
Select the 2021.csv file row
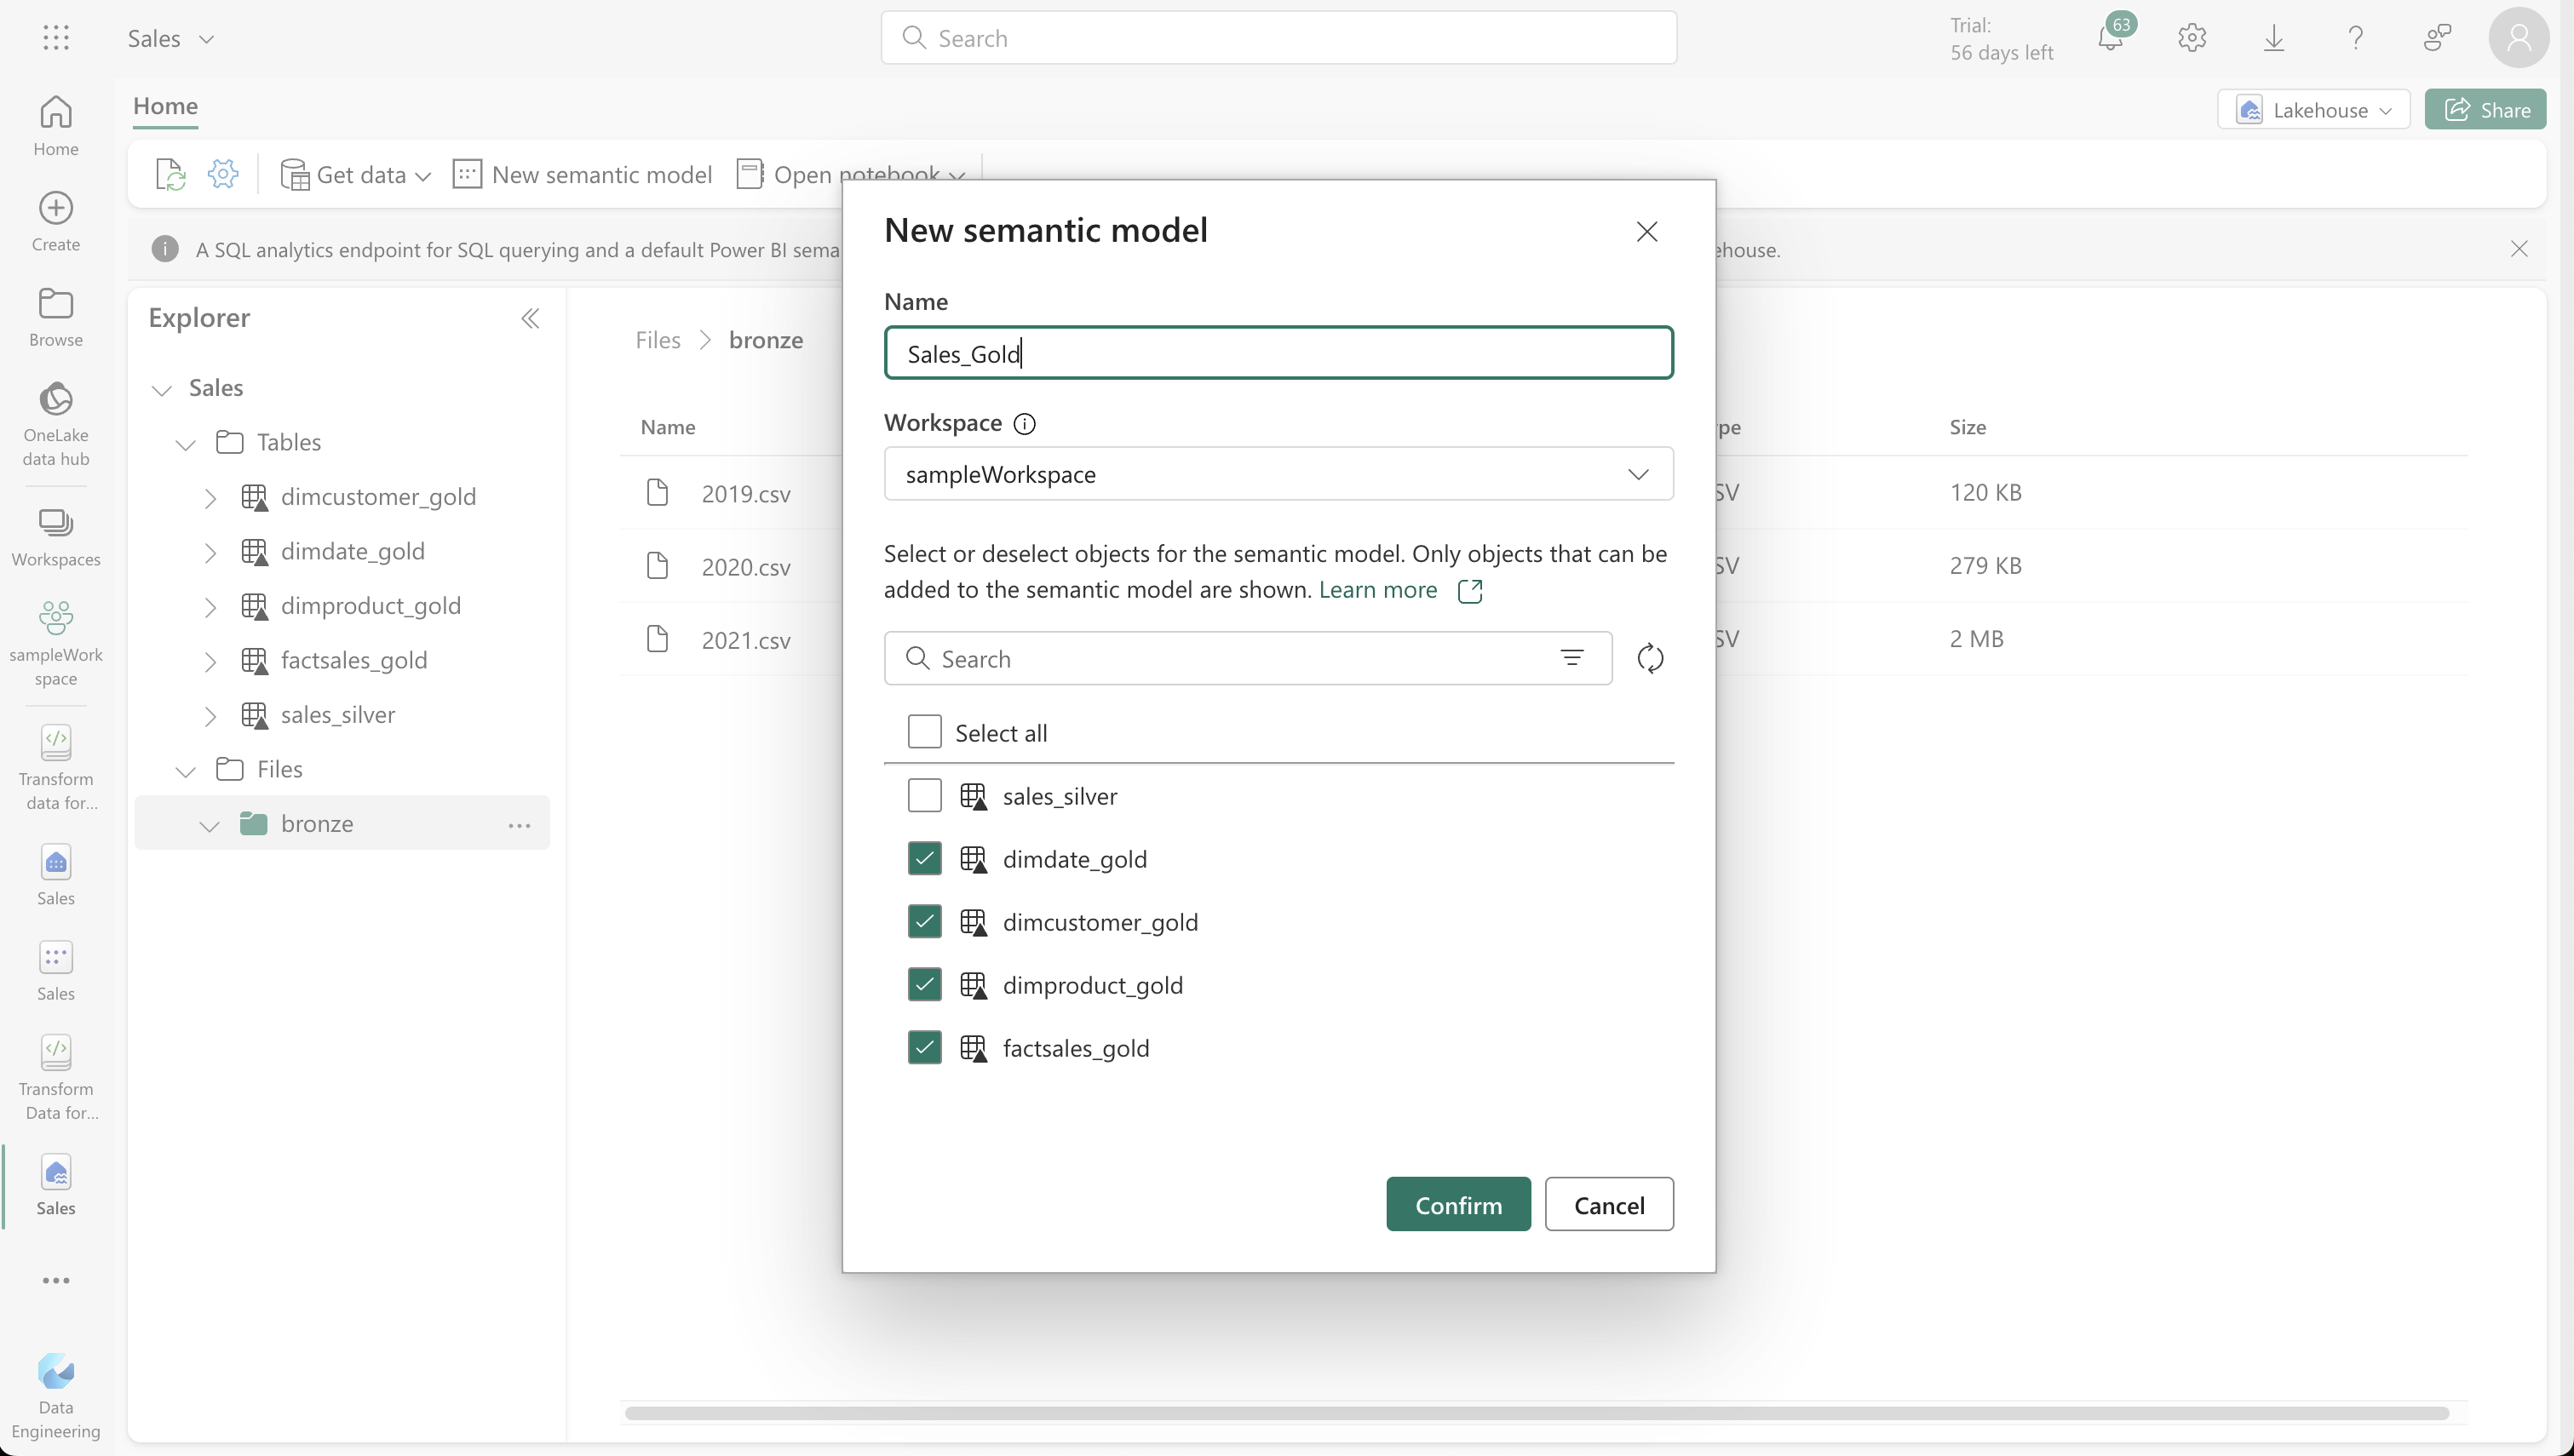[x=745, y=639]
